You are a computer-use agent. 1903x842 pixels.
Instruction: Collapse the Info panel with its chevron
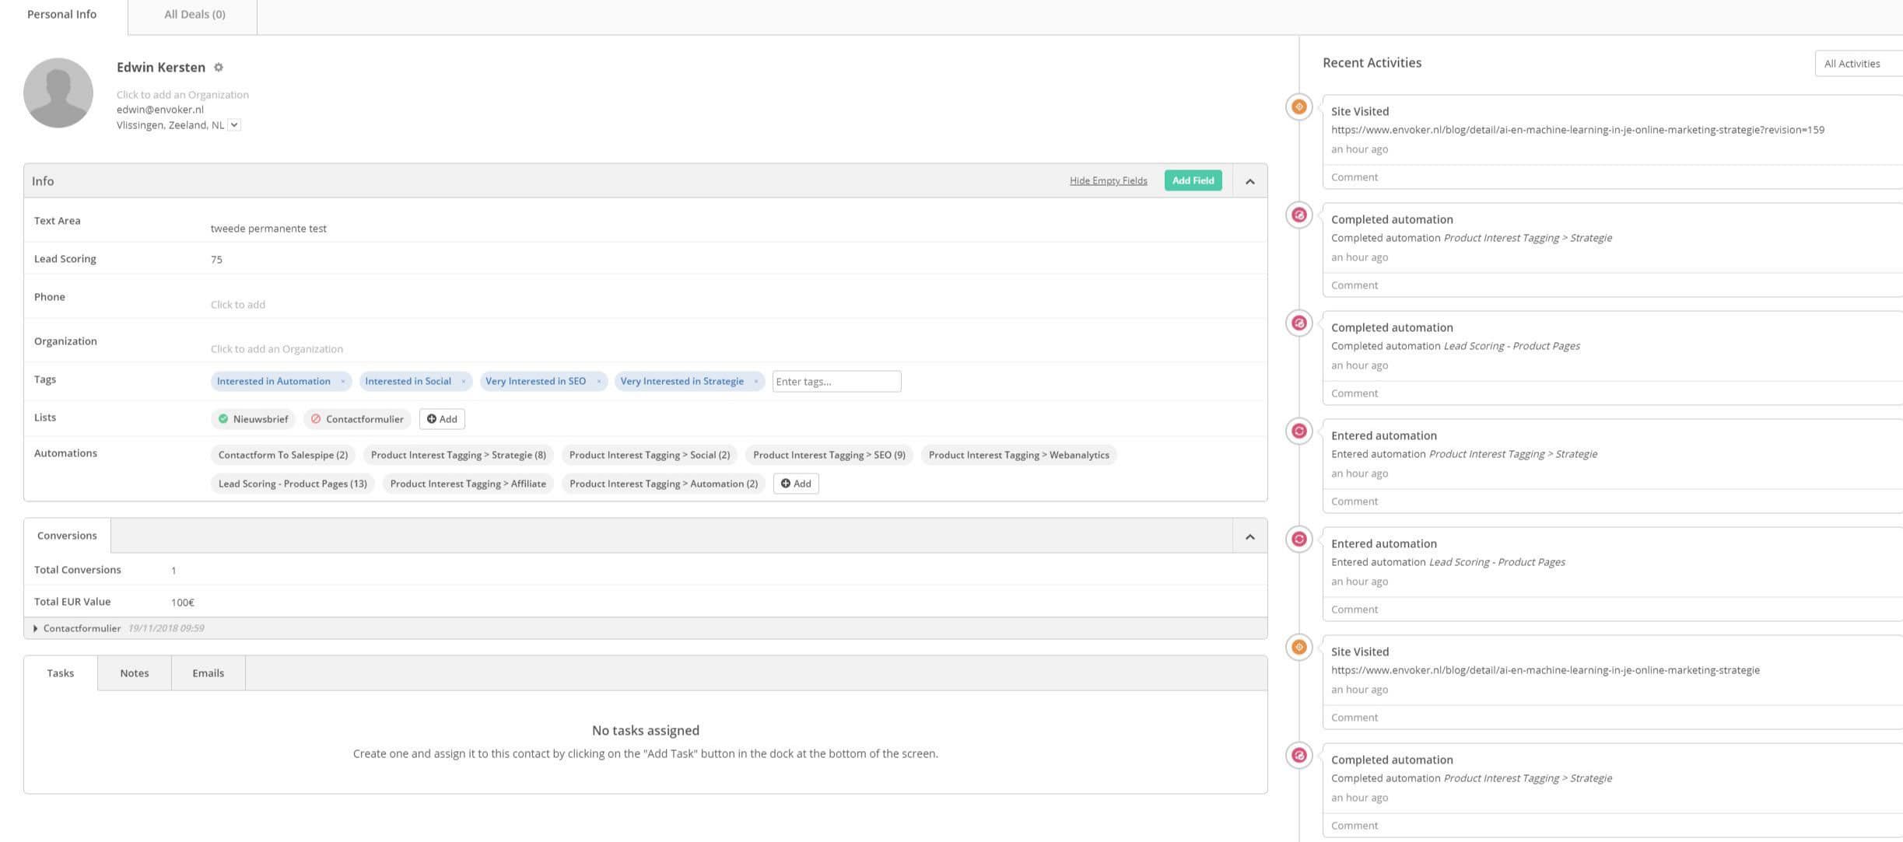click(1249, 181)
